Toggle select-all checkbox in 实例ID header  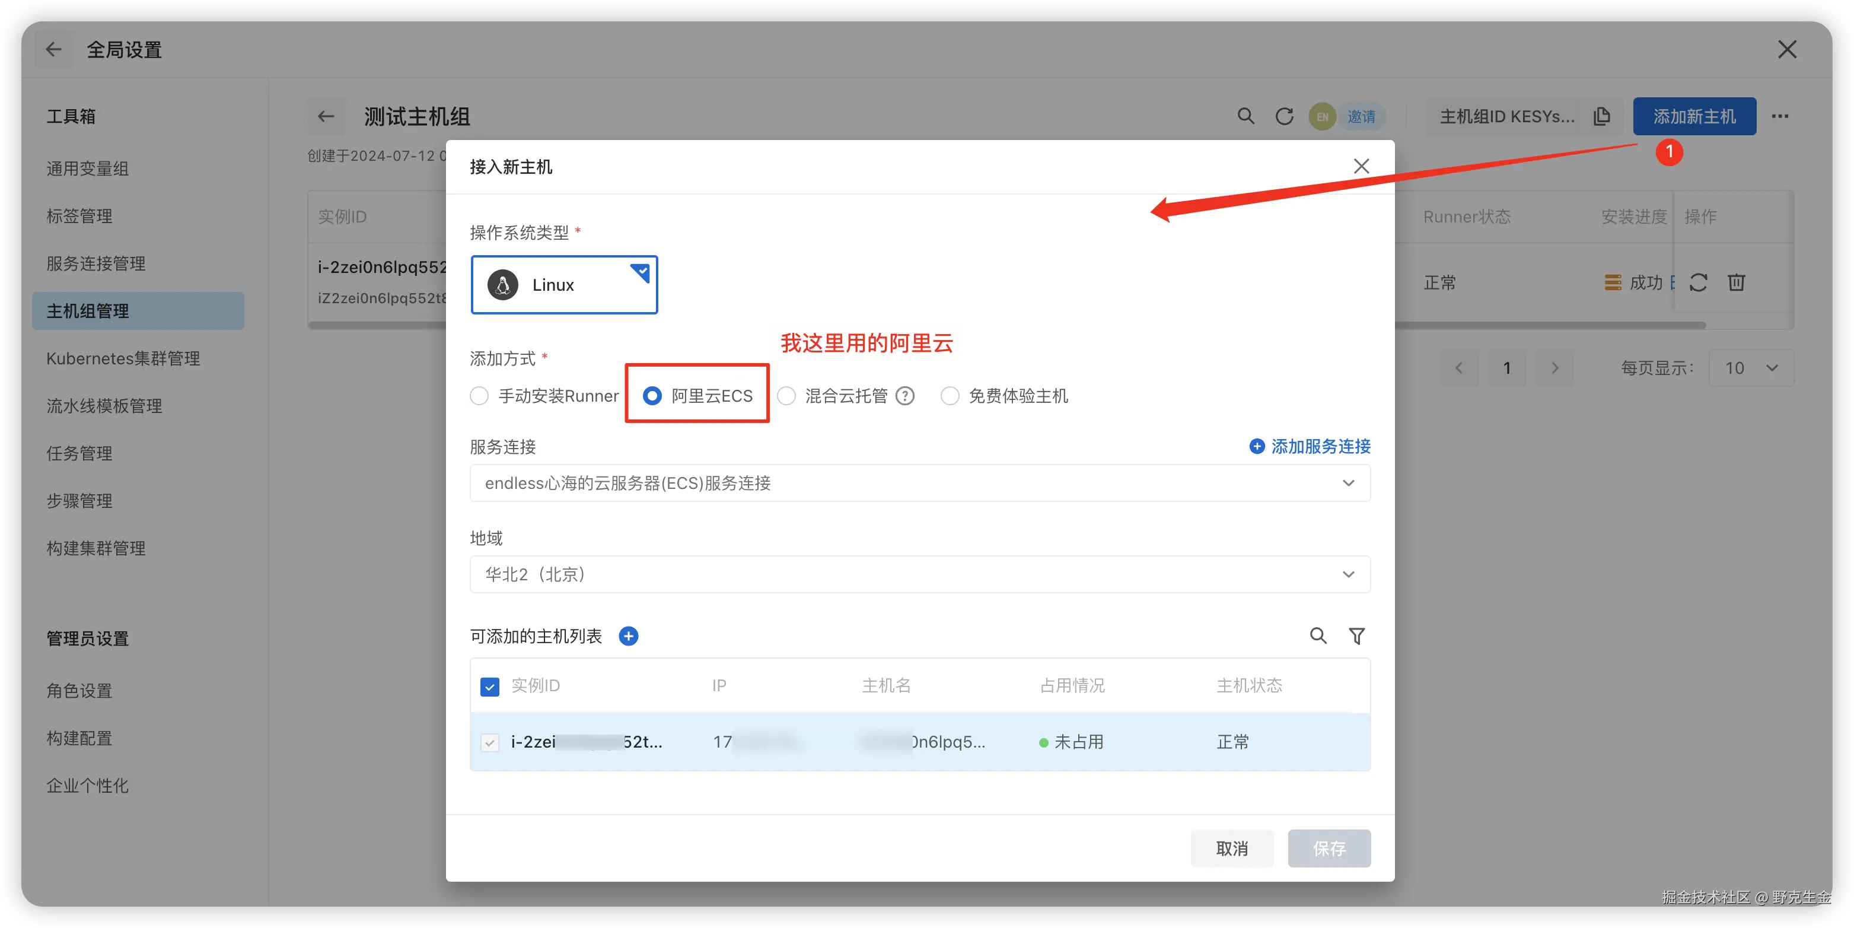489,686
